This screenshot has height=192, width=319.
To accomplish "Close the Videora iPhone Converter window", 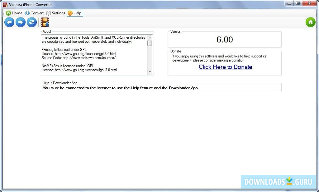I will [309, 3].
